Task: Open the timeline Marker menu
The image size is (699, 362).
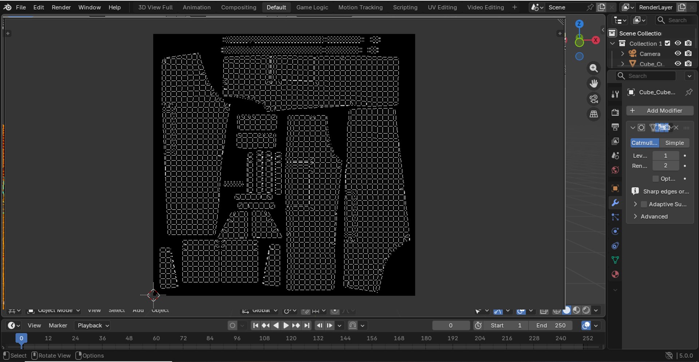Action: 58,326
